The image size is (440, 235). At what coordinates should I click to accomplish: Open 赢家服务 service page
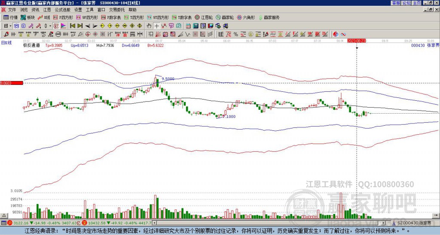[x=269, y=17]
